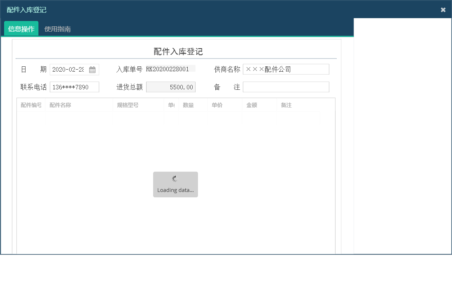Select the 信息操作 tab
The width and height of the screenshot is (452, 283).
point(21,29)
